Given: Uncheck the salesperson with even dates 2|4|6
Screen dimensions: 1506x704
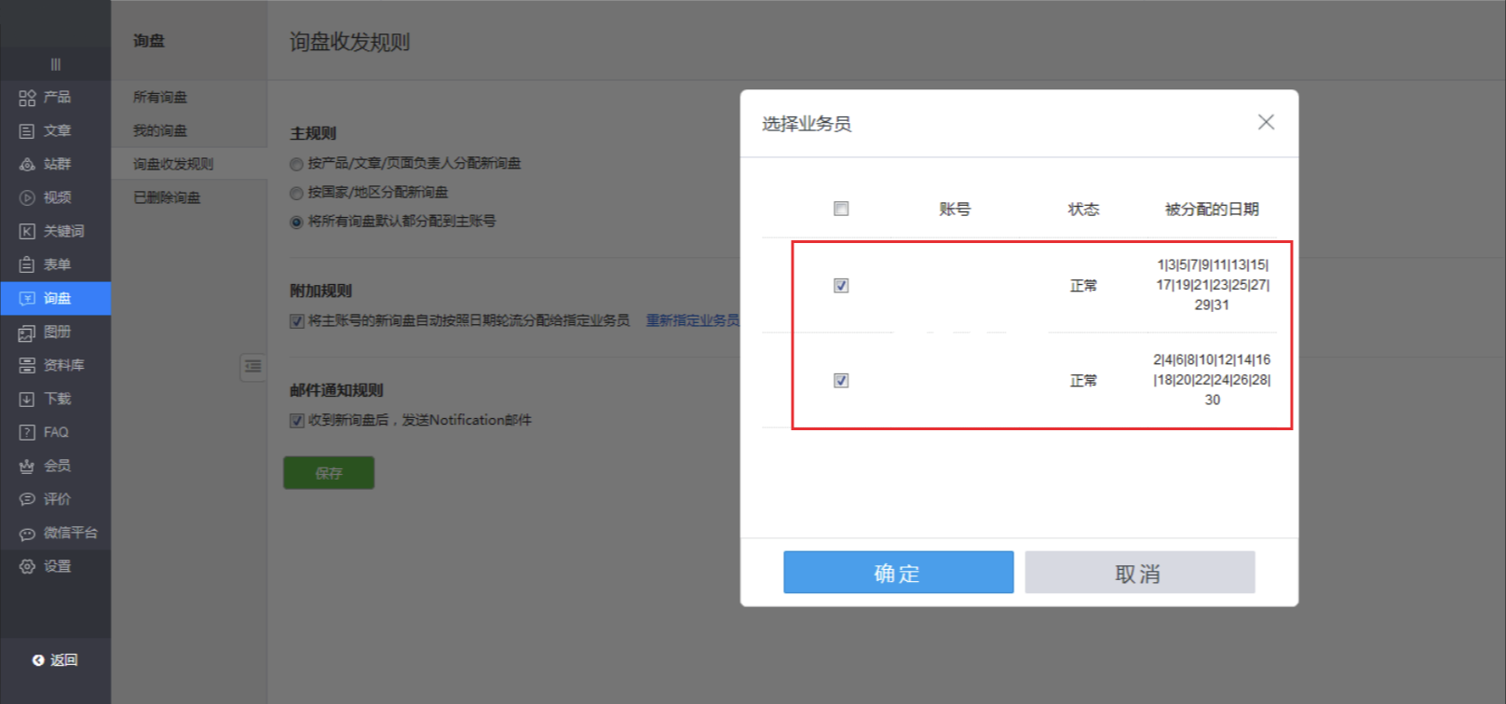Looking at the screenshot, I should 841,381.
